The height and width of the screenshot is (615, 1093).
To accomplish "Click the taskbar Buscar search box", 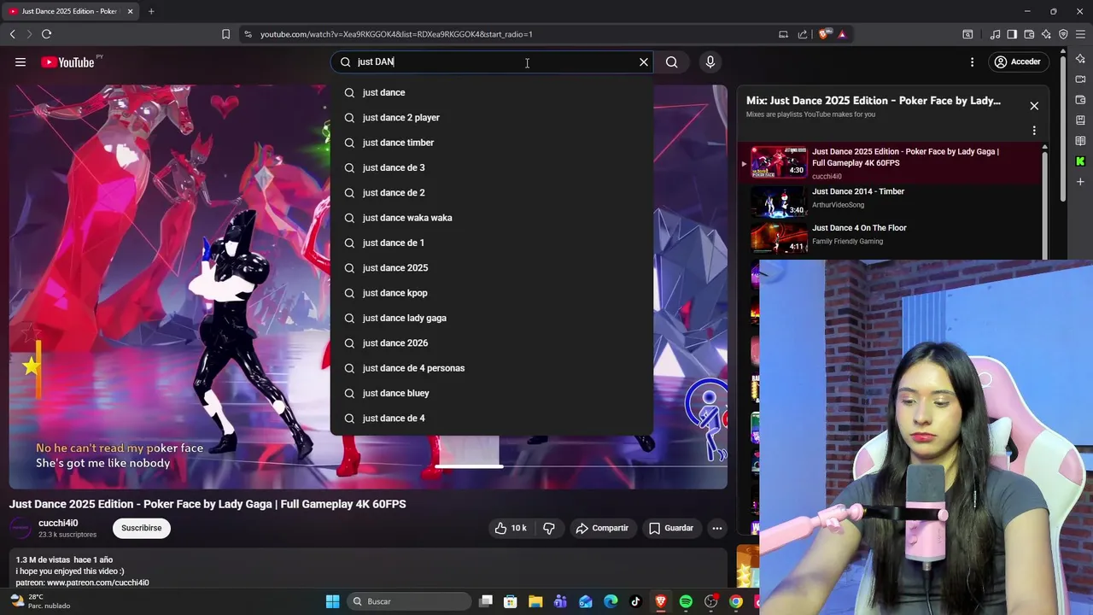I will [x=410, y=601].
